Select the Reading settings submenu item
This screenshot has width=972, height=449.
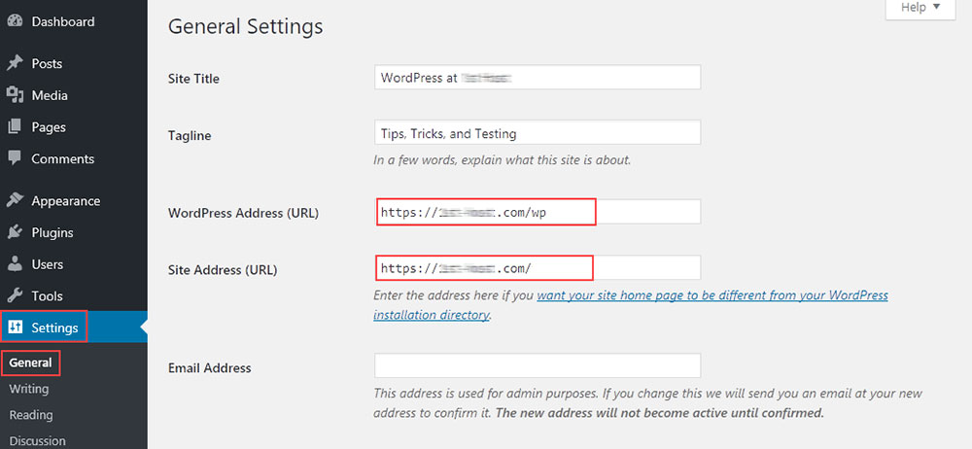click(x=31, y=415)
